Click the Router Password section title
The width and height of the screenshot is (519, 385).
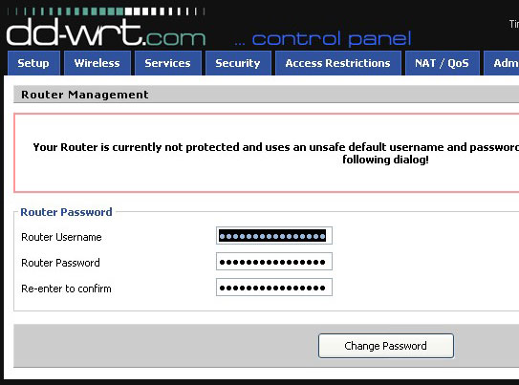click(66, 212)
